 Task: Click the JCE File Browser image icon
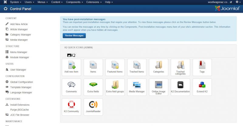7,114
